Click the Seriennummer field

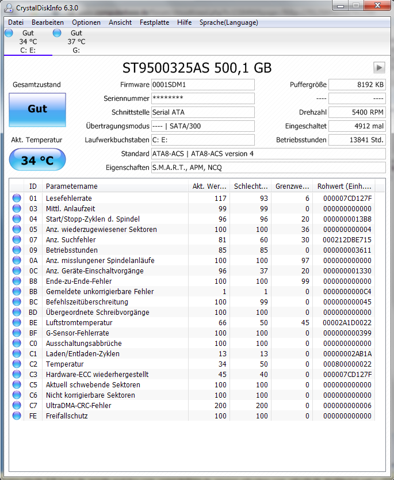tap(203, 98)
